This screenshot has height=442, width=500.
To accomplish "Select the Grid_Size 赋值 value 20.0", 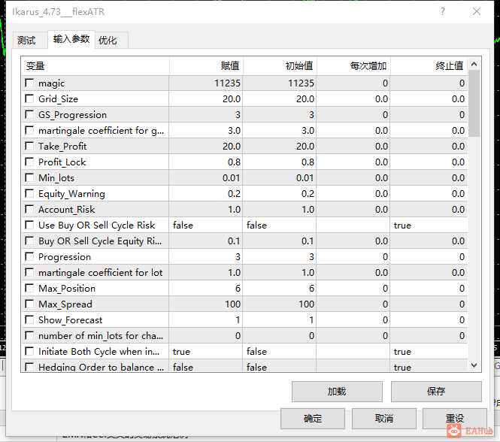I will pyautogui.click(x=206, y=99).
